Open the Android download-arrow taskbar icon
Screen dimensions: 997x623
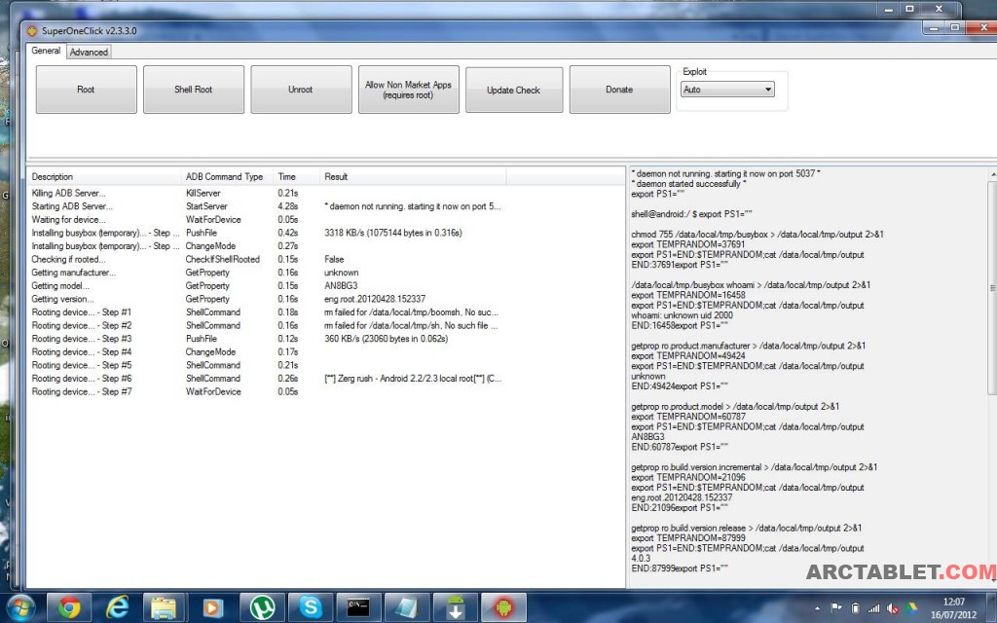pyautogui.click(x=455, y=607)
